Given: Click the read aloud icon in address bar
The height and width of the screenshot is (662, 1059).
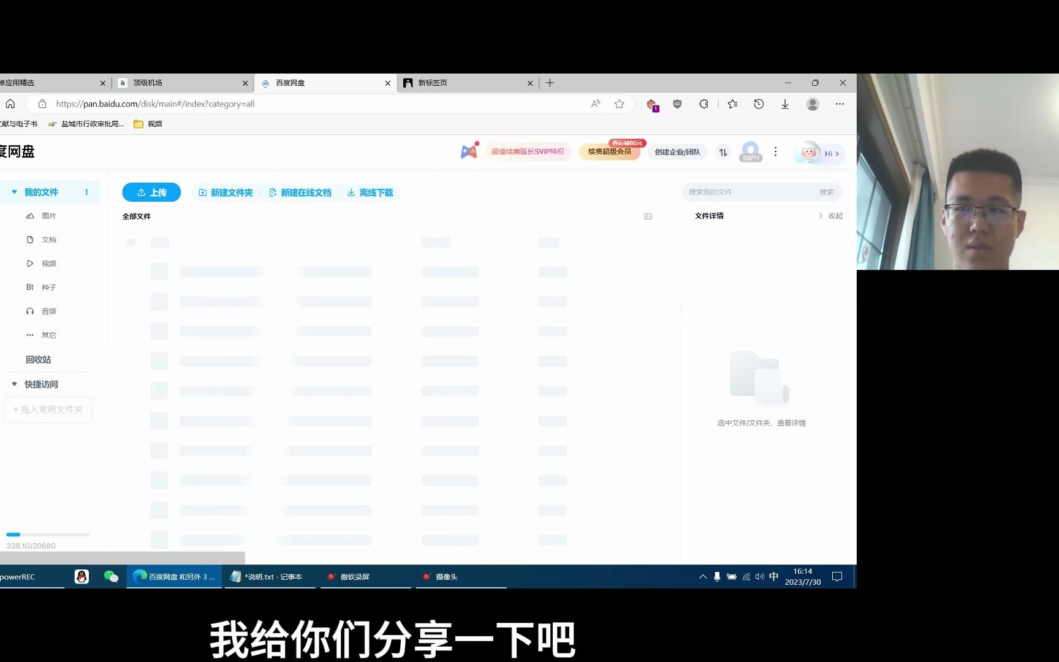Looking at the screenshot, I should (596, 104).
